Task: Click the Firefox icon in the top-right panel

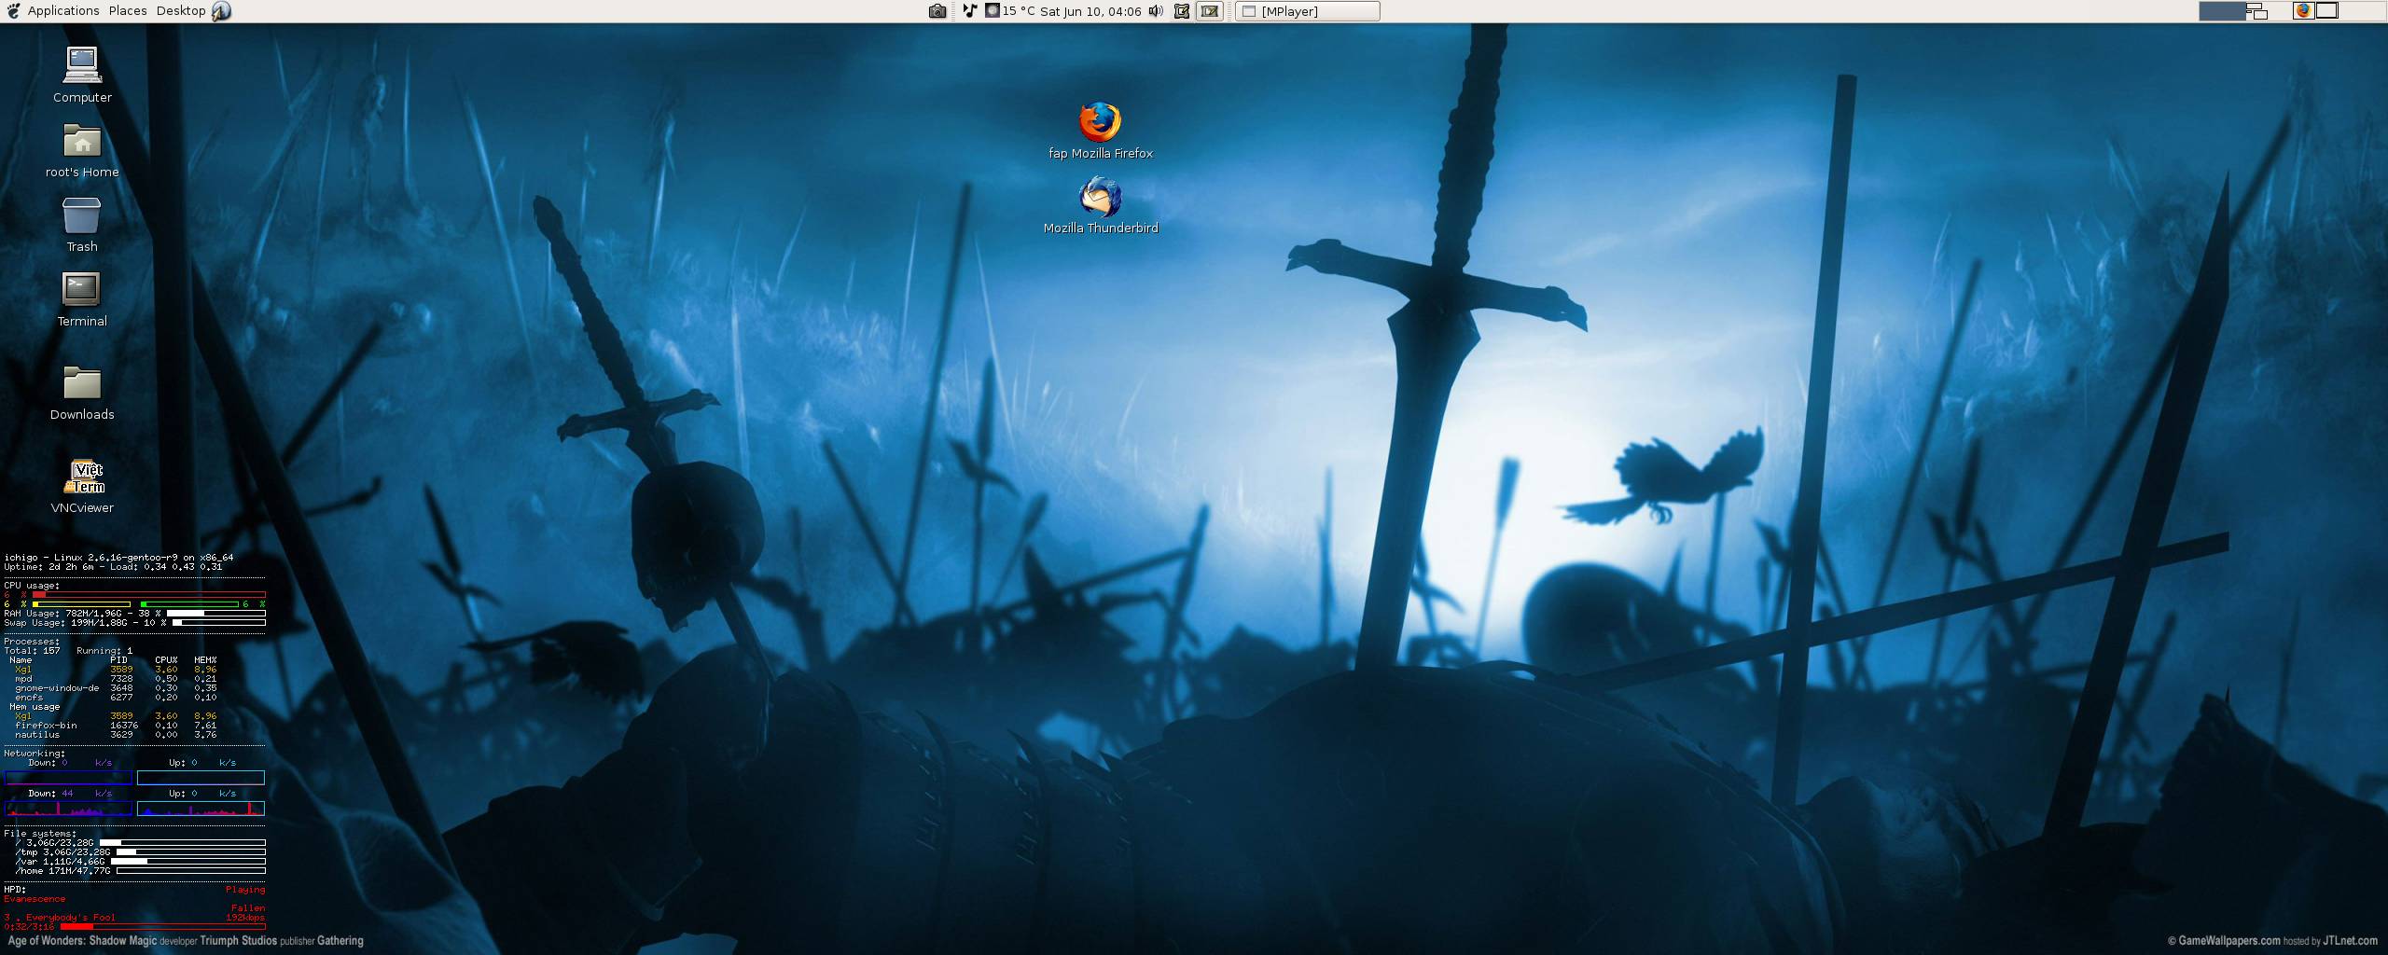Action: (2303, 11)
